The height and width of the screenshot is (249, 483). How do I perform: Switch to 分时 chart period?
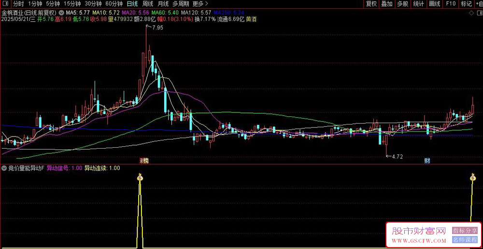(18, 4)
